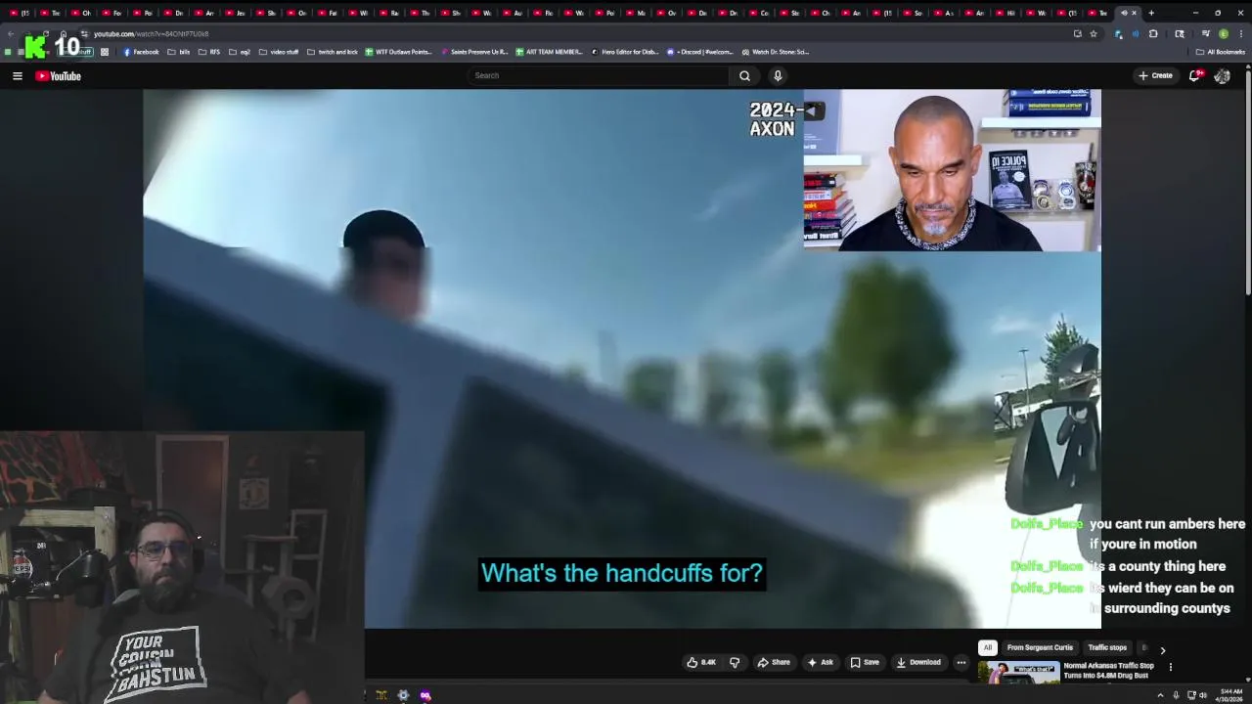Screen dimensions: 1252x704
Task: Open the YouTube hamburger guide menu
Action: click(17, 75)
